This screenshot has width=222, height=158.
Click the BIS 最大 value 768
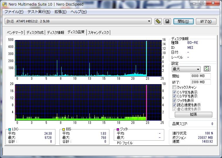click(104, 137)
